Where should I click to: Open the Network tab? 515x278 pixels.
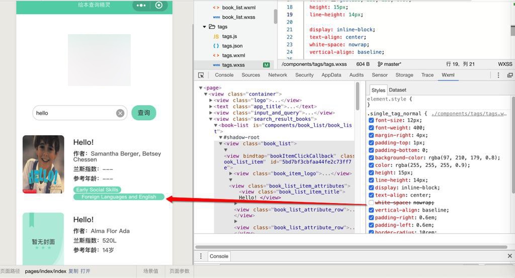tap(278, 75)
